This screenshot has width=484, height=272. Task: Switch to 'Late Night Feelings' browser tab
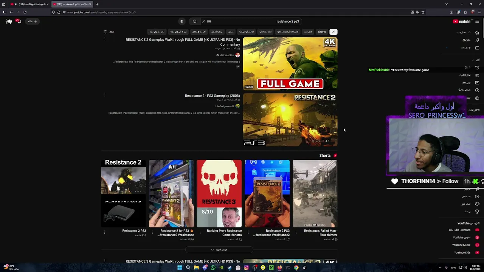pos(29,4)
